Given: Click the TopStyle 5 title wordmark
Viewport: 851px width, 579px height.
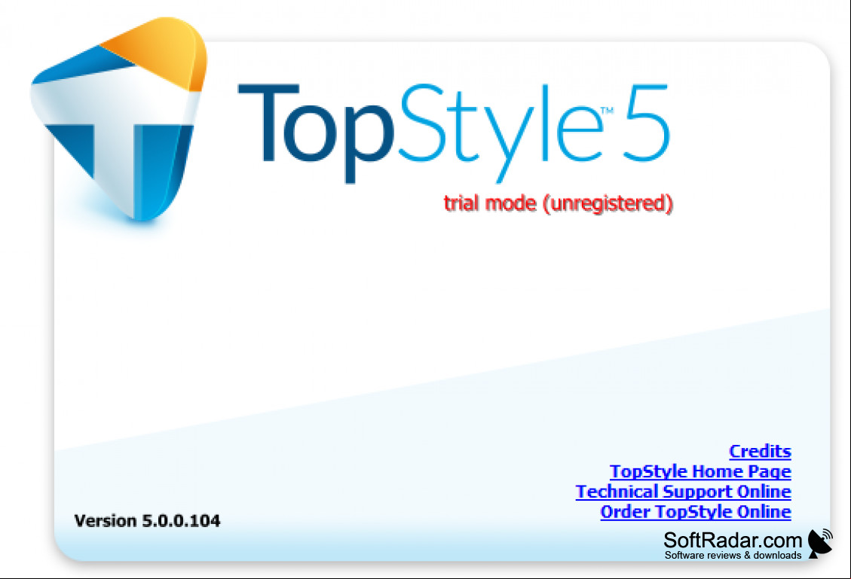Looking at the screenshot, I should coord(454,133).
